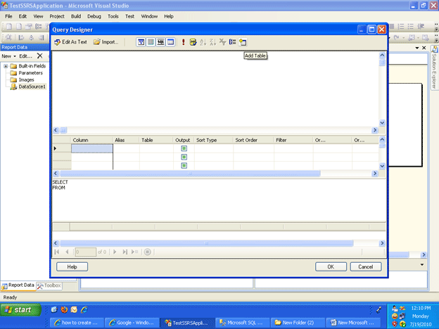This screenshot has width=439, height=329.
Task: Click the SELECT keyword in SQL pane
Action: (x=61, y=182)
